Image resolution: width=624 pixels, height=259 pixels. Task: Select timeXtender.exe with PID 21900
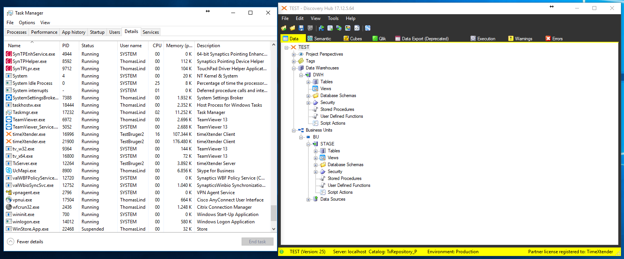tap(138, 142)
